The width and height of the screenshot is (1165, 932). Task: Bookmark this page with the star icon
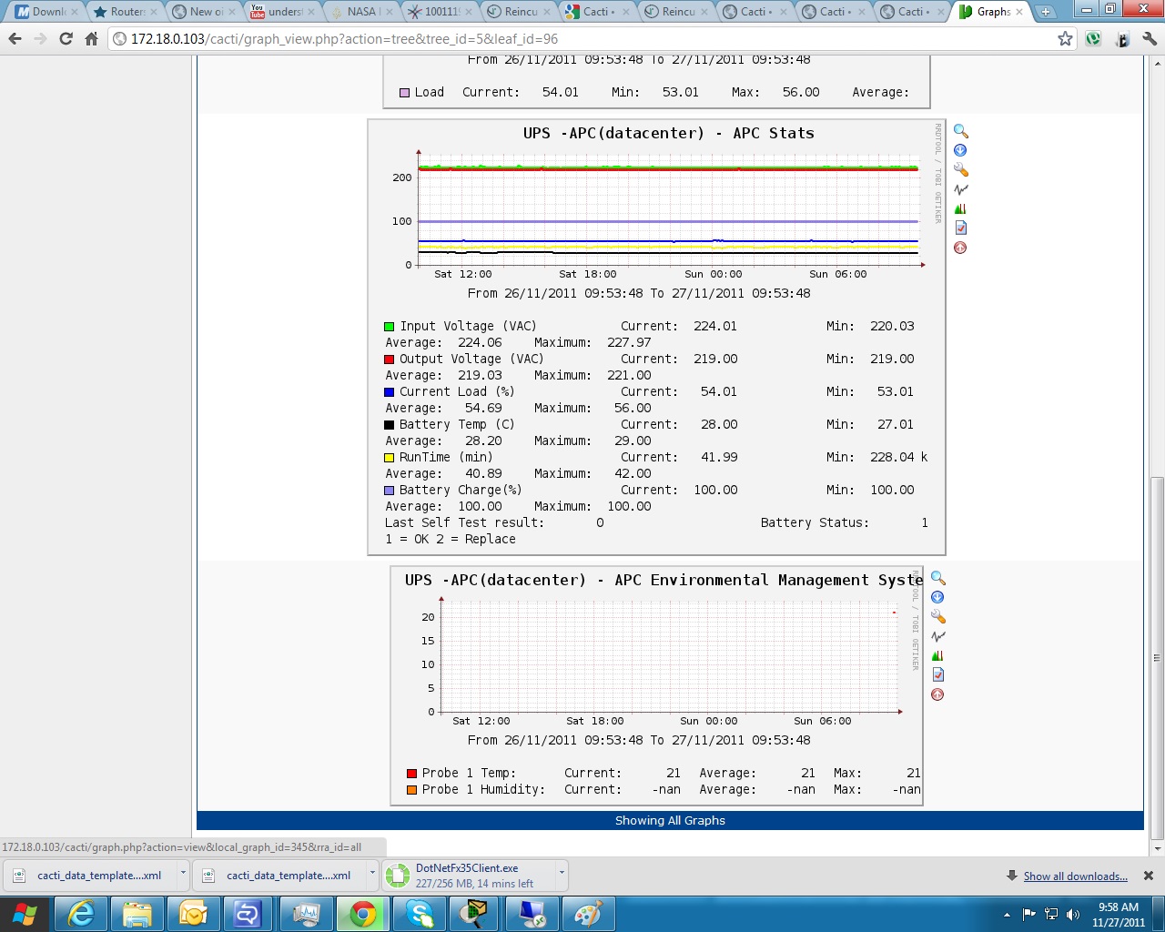(x=1065, y=38)
